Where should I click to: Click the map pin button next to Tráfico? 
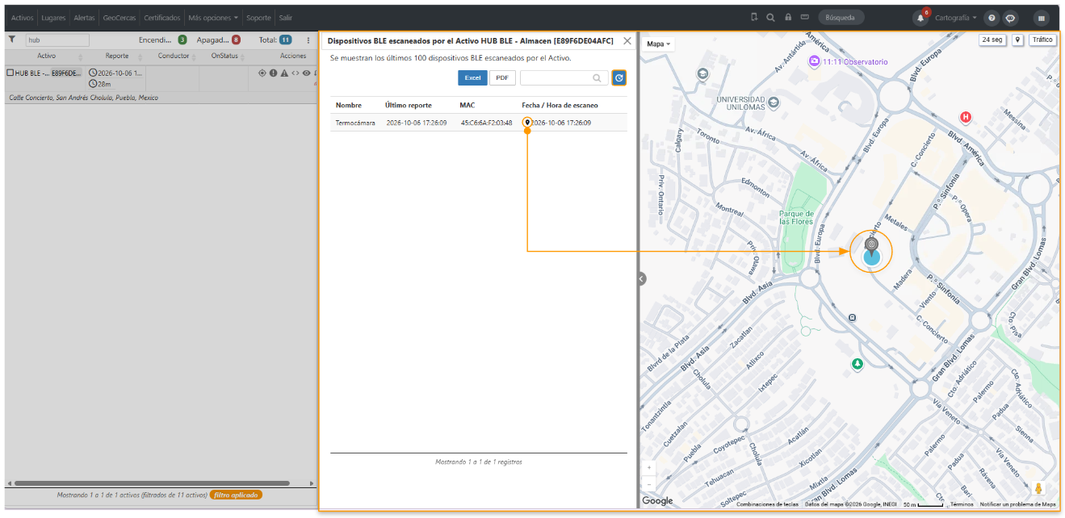pyautogui.click(x=1017, y=40)
